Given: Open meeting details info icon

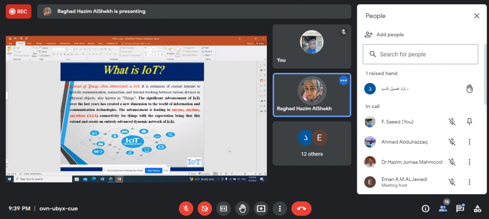Looking at the screenshot, I should [x=425, y=209].
